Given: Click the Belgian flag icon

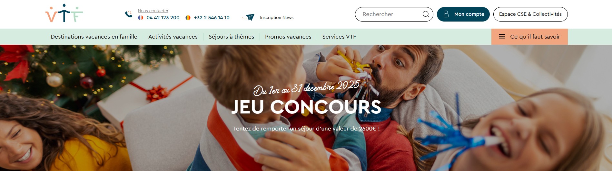Looking at the screenshot, I should (188, 18).
